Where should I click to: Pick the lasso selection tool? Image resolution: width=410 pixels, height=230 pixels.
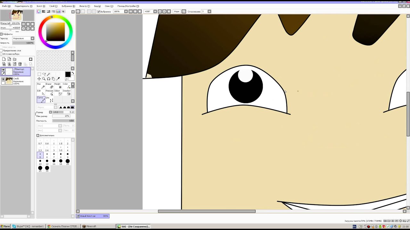click(x=44, y=74)
